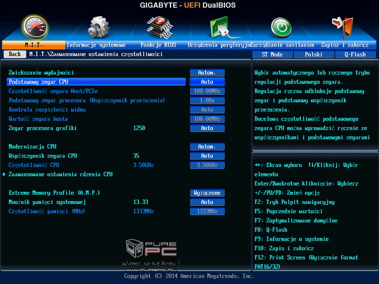
Task: Open Zegar procesora grafiki Auto dropdown
Action: 207,128
